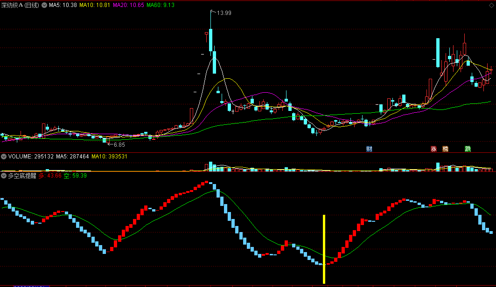Click the 多: 43.66 value
Image resolution: width=496 pixels, height=287 pixels.
tap(50, 176)
